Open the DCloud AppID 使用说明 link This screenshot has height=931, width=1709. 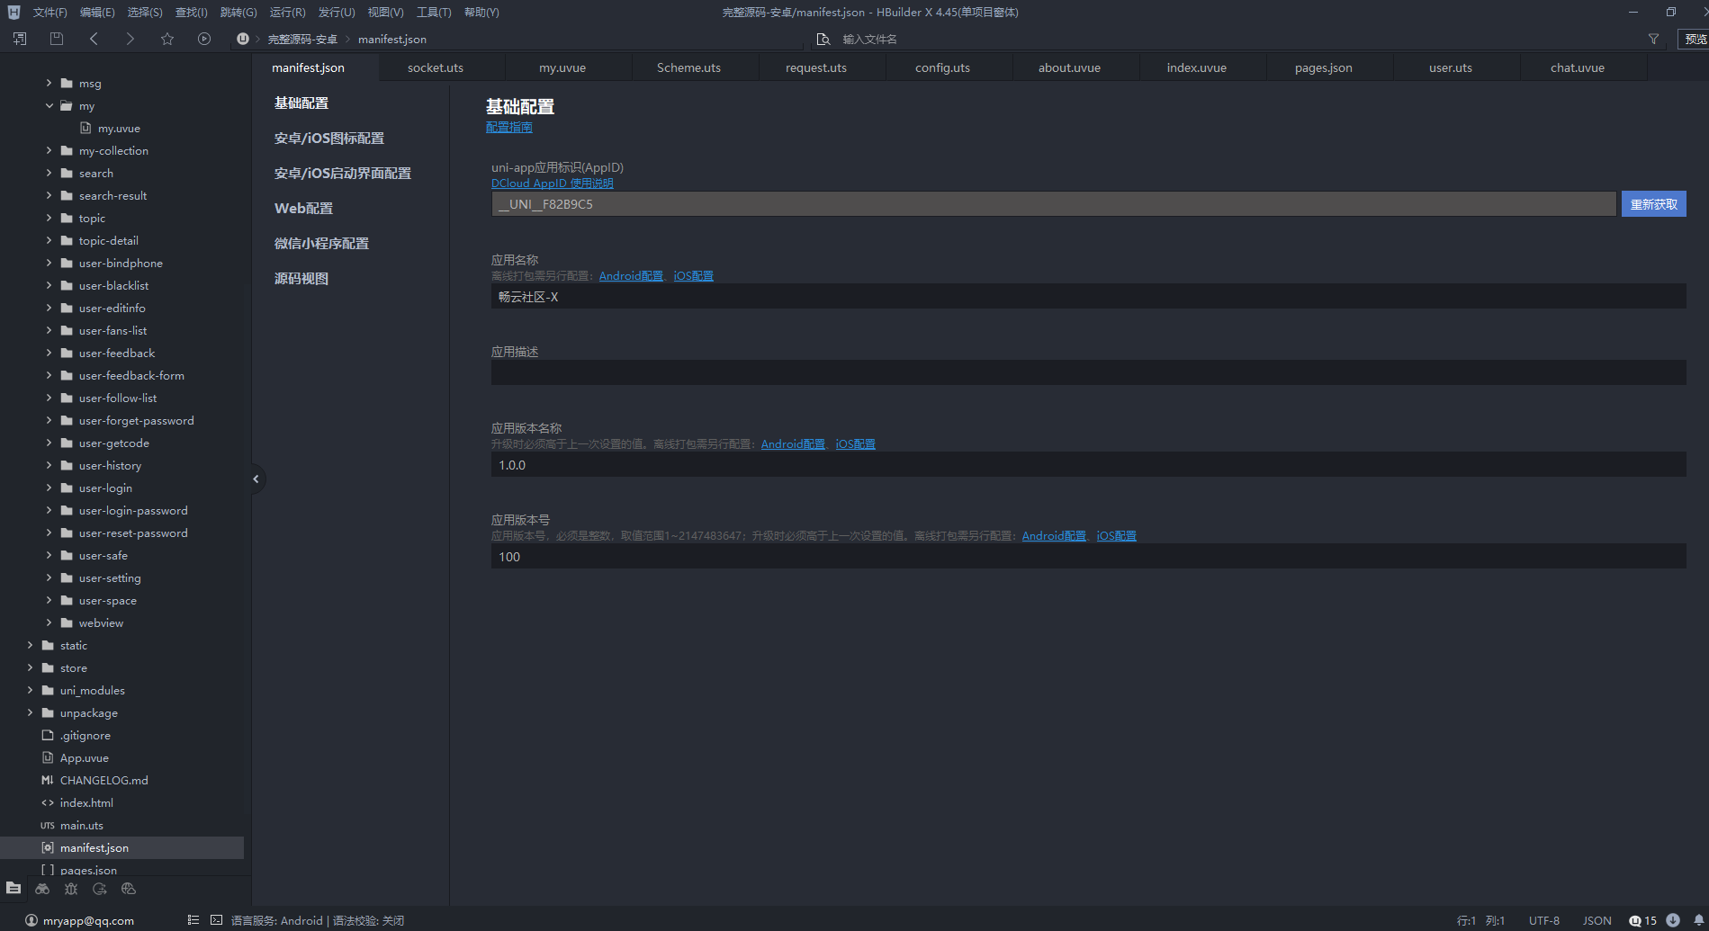[x=552, y=183]
